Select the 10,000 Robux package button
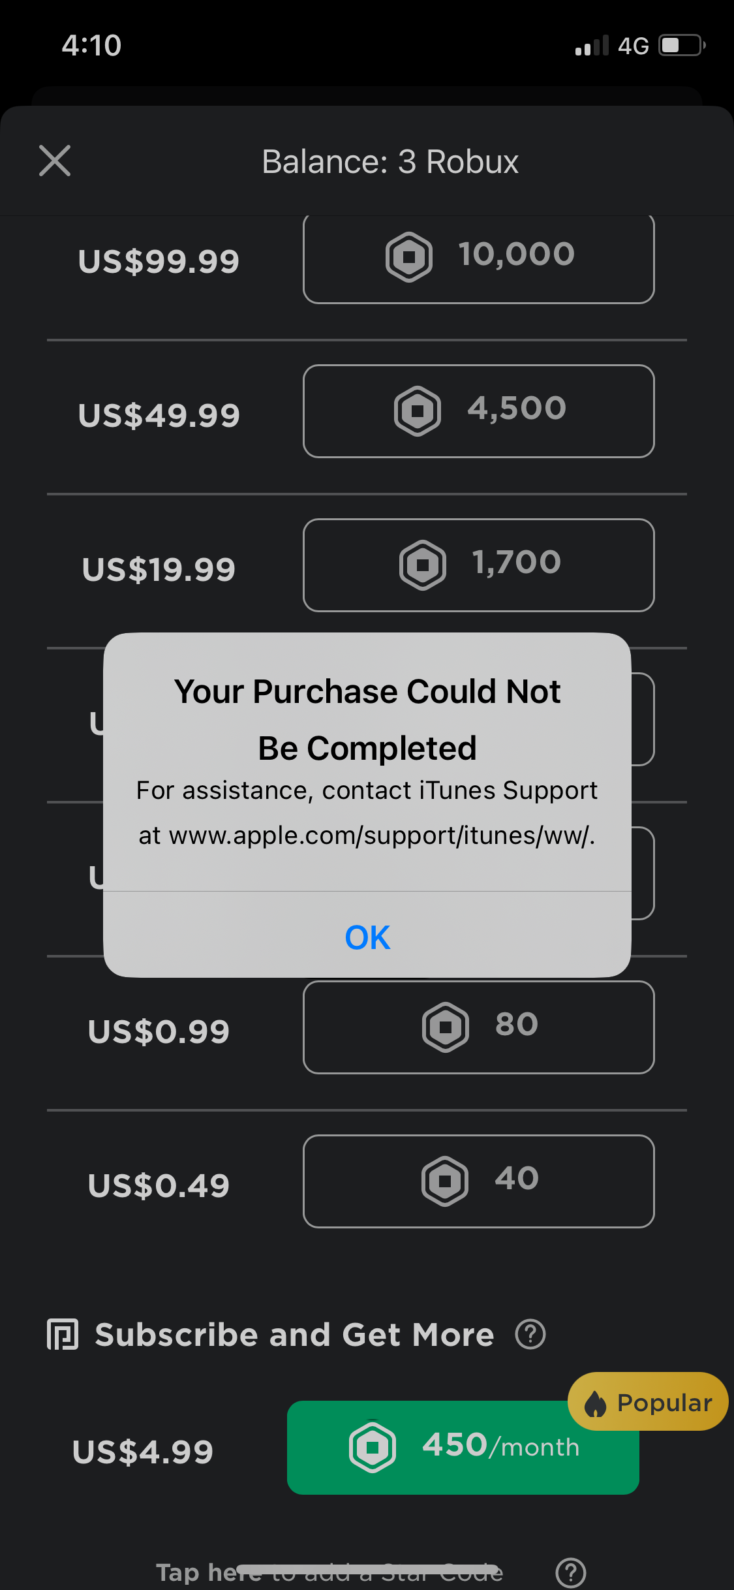The width and height of the screenshot is (734, 1590). pos(478,258)
